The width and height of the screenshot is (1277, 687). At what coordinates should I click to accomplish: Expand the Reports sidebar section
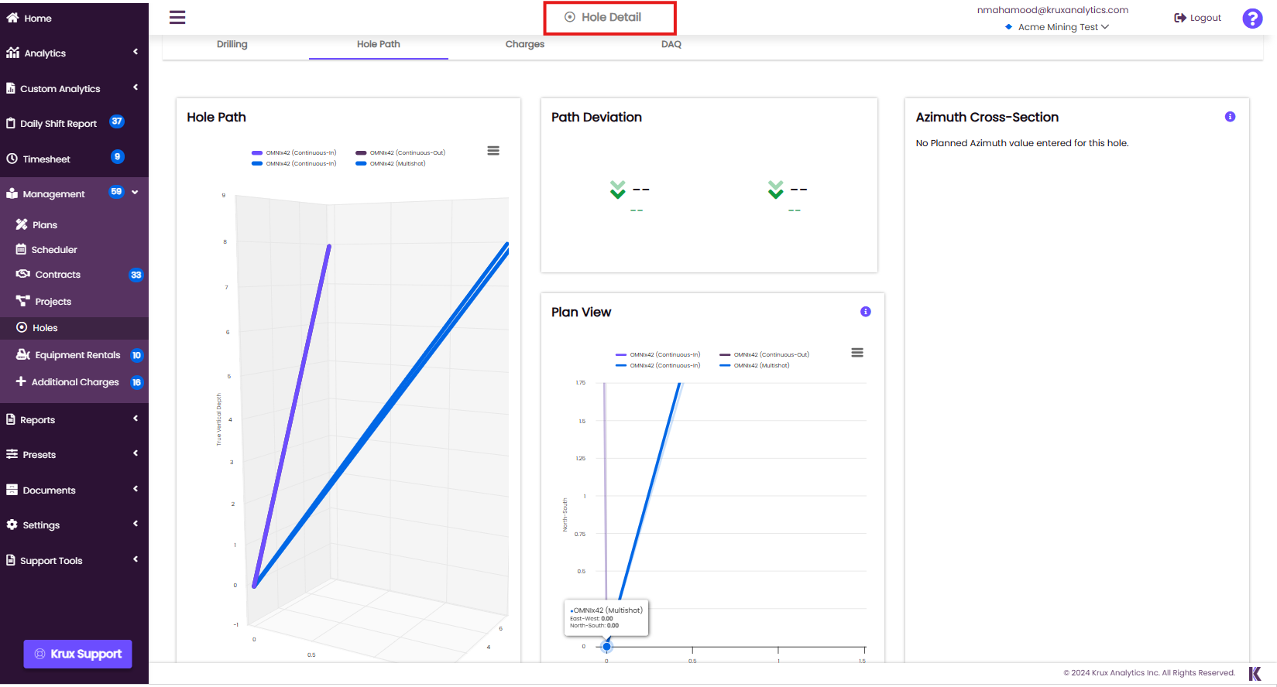(x=38, y=420)
